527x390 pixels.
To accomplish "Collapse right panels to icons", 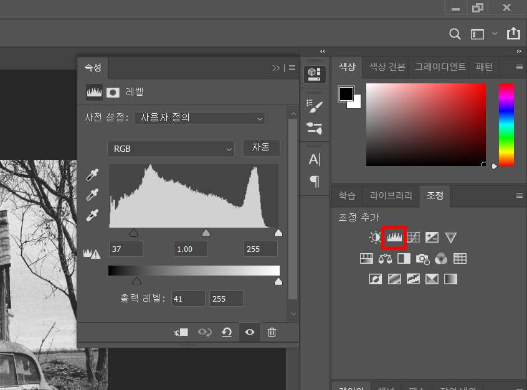I will click(x=519, y=52).
